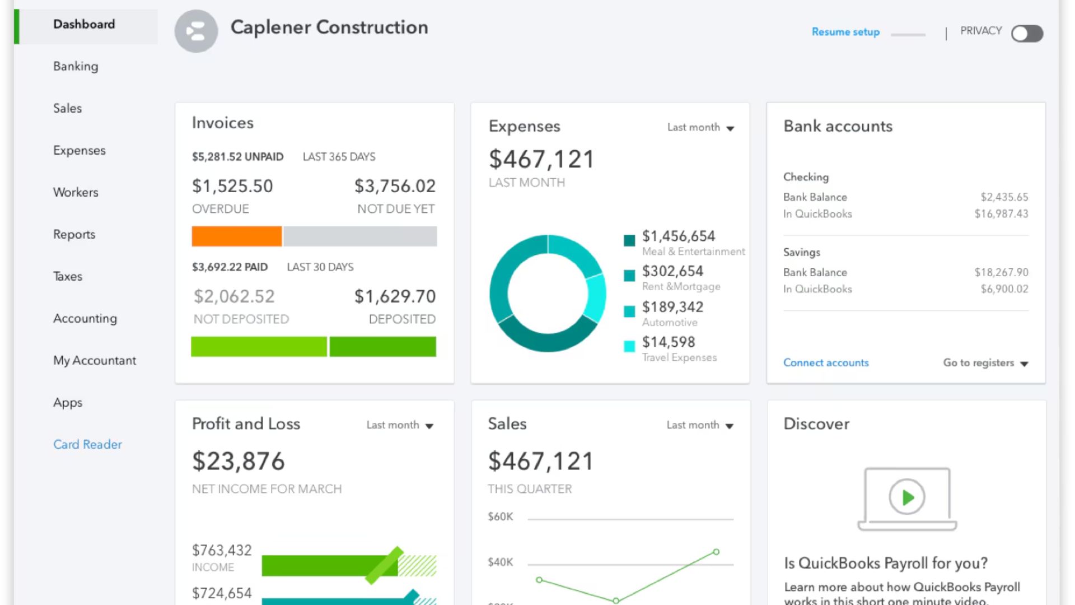This screenshot has height=605, width=1075.
Task: Click the $2,062.52 not deposited amount
Action: (x=234, y=296)
